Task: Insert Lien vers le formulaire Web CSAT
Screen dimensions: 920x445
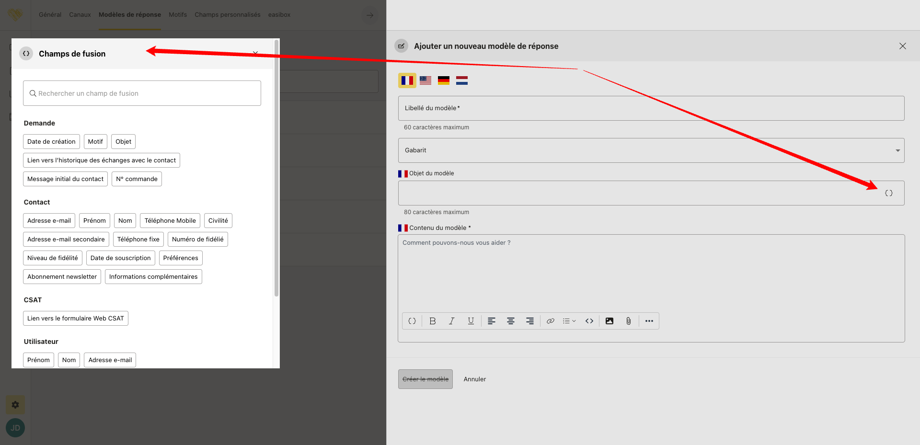Action: point(76,318)
